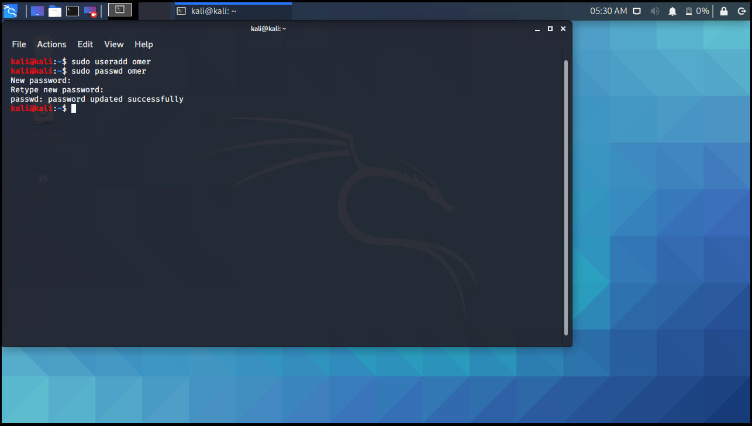
Task: Click the terminal cursor at the last prompt
Action: (x=74, y=108)
